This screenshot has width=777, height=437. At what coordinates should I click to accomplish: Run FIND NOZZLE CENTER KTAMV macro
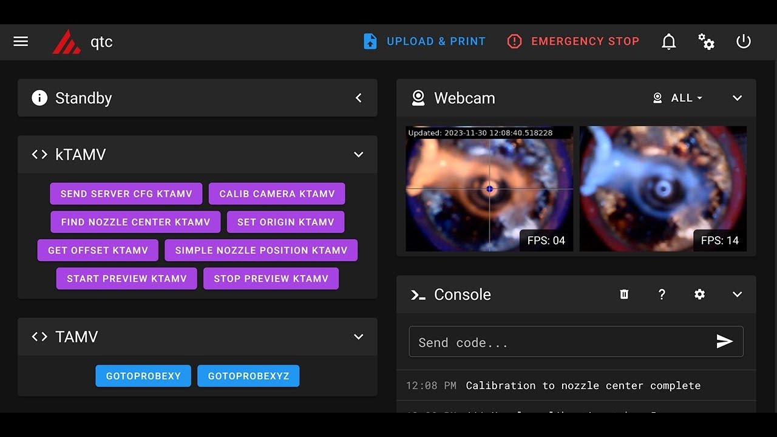coord(135,222)
